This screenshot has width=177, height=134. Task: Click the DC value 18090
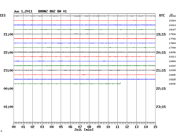pos(172,84)
